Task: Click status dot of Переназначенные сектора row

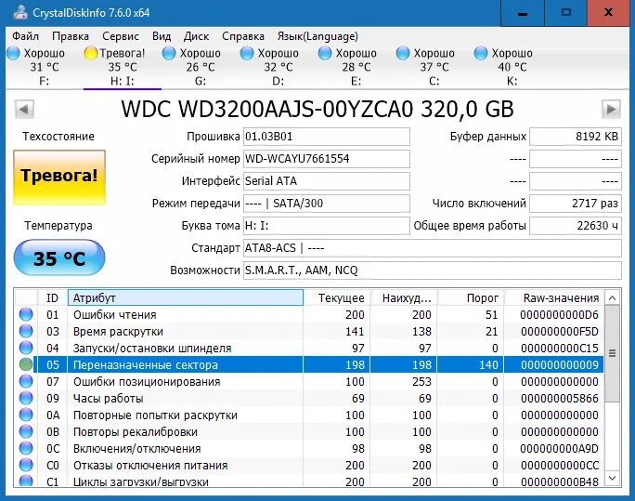Action: tap(26, 364)
